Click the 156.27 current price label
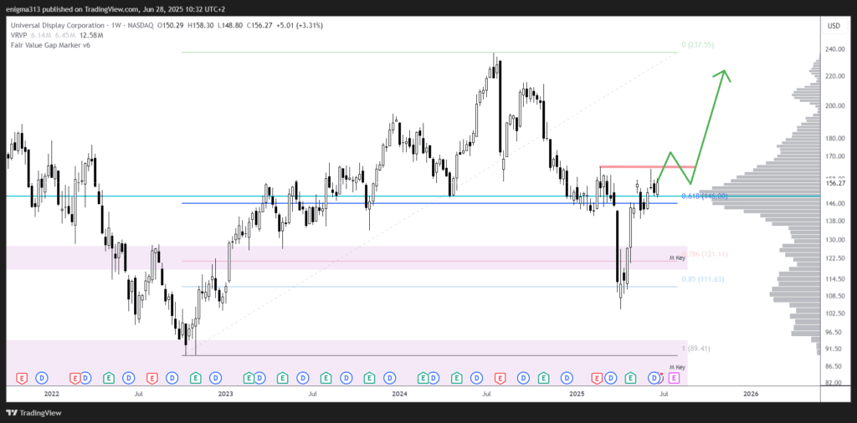Screen dimensions: 857x423 [834, 183]
